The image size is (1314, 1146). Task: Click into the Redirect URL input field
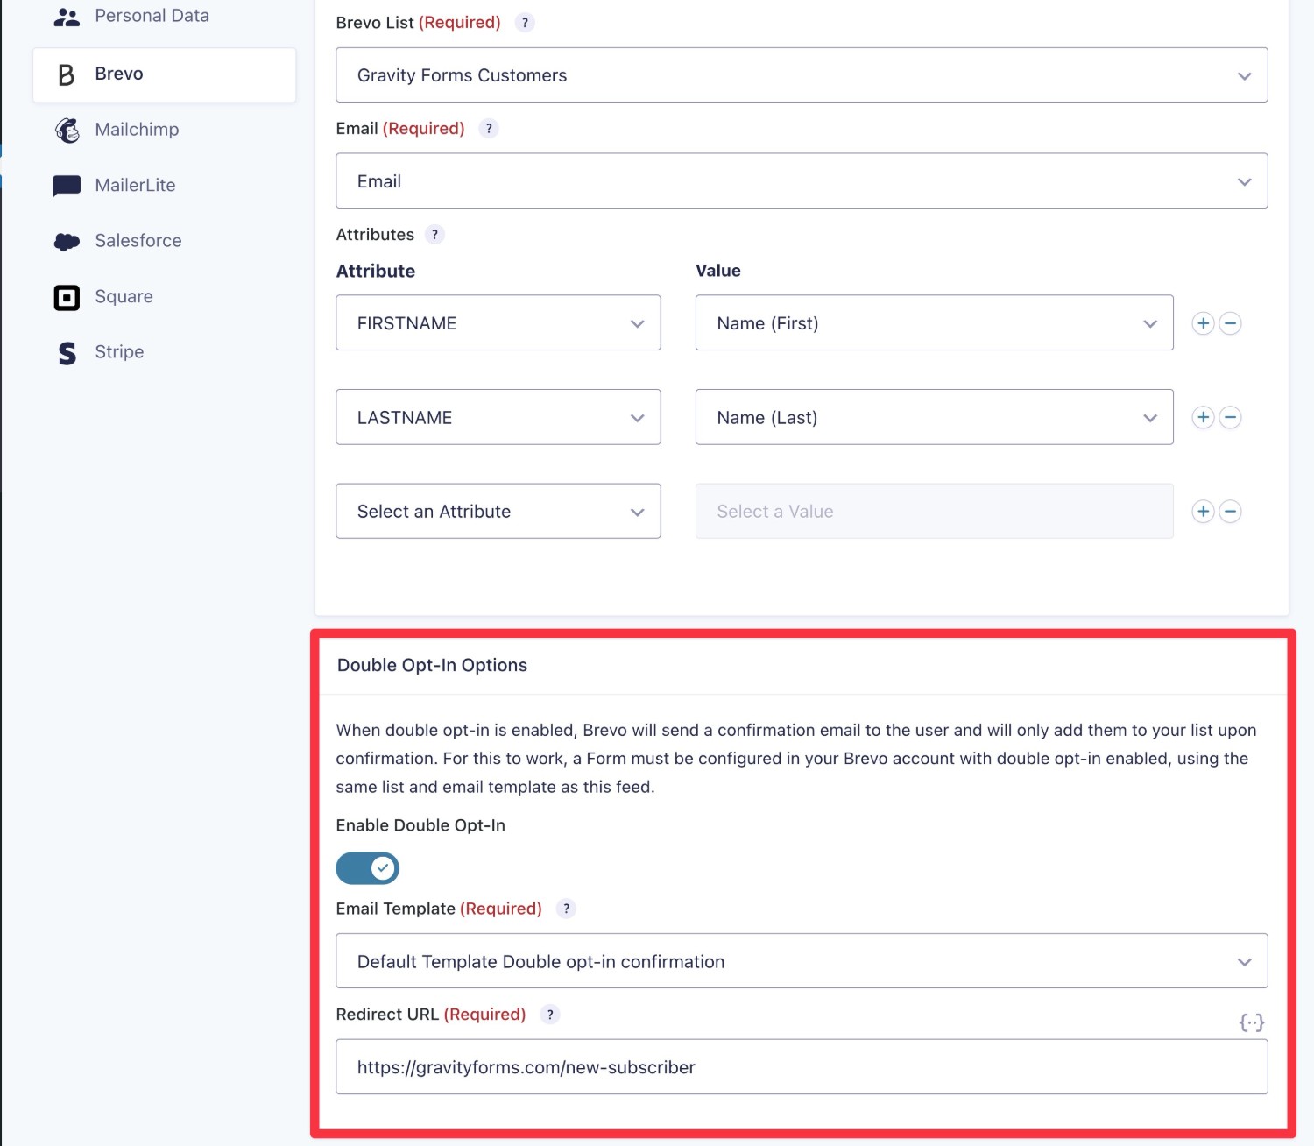point(802,1067)
